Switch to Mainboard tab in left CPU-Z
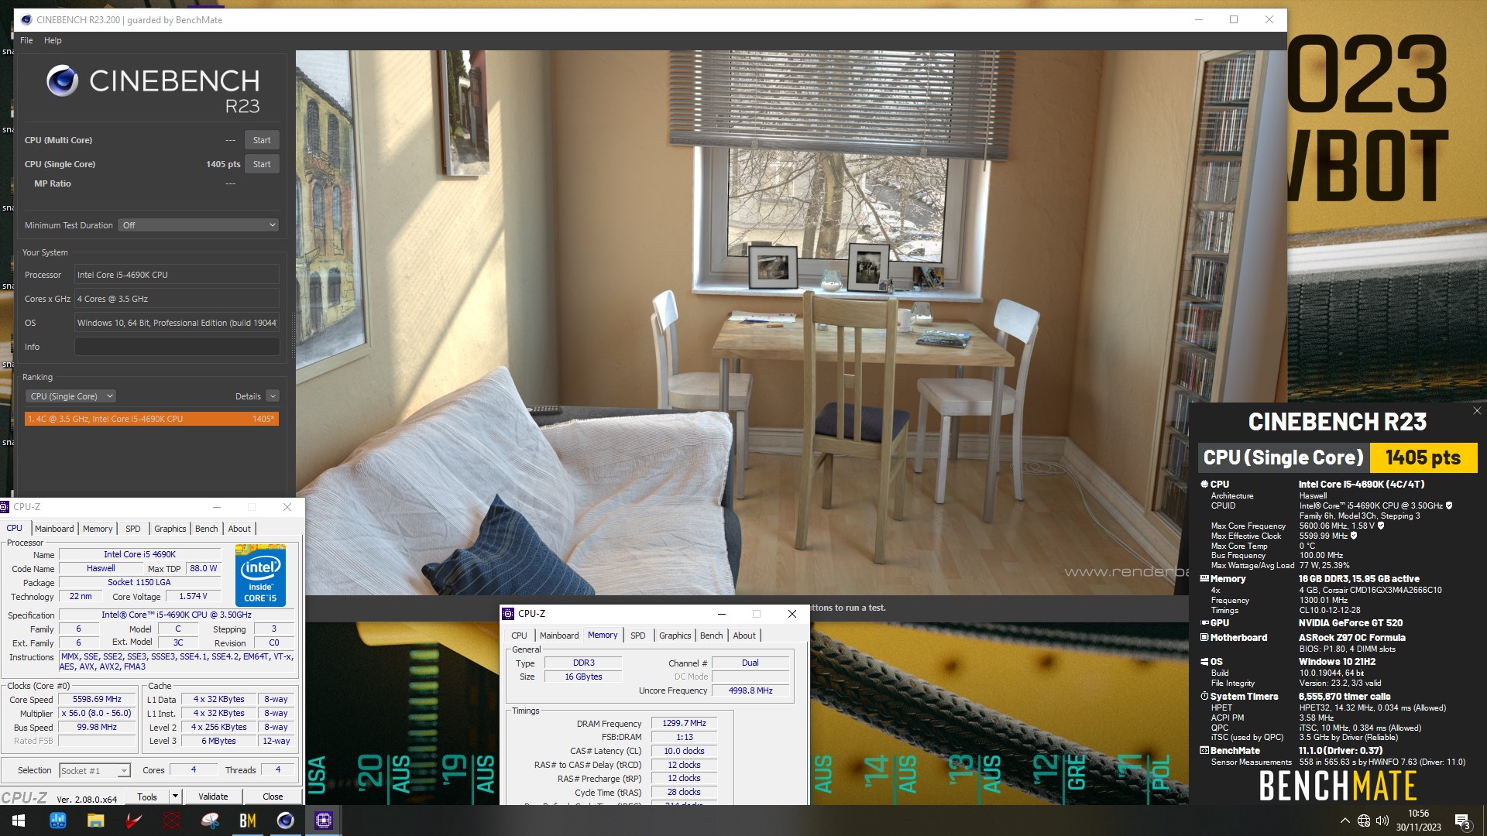Viewport: 1487px width, 836px height. 54,529
